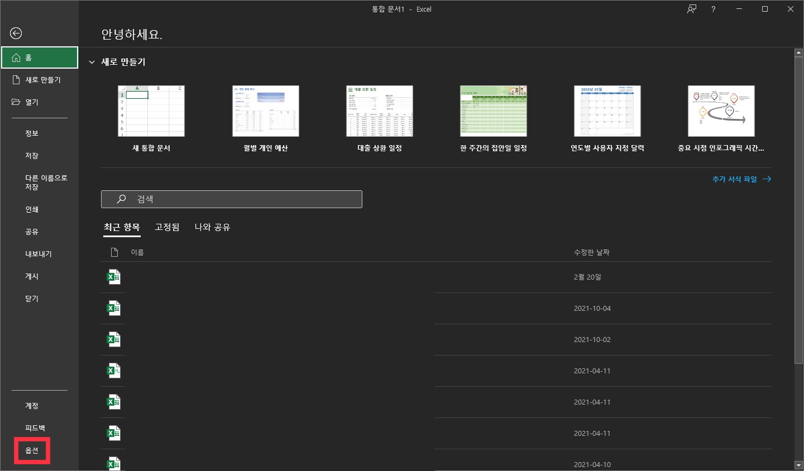The image size is (804, 471).
Task: Create a 새 통합 문서 from thumbnail
Action: tap(151, 111)
